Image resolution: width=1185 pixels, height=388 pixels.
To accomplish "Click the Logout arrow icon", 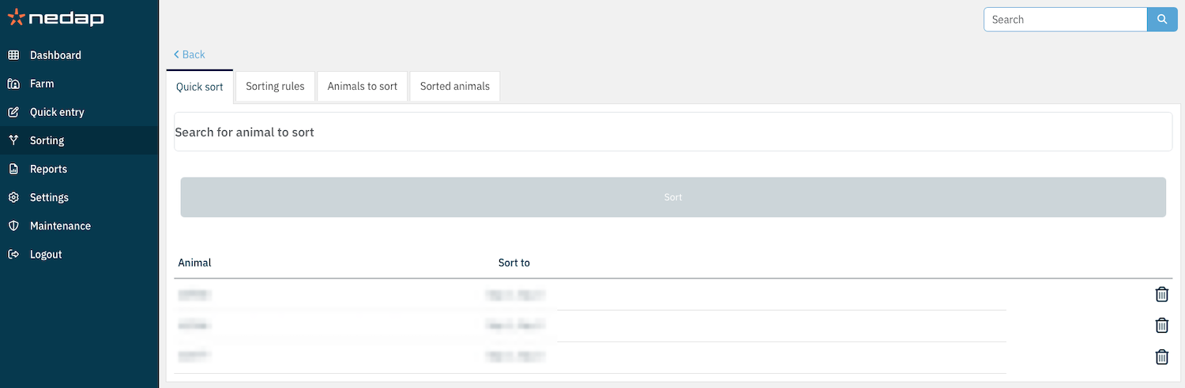I will point(13,254).
